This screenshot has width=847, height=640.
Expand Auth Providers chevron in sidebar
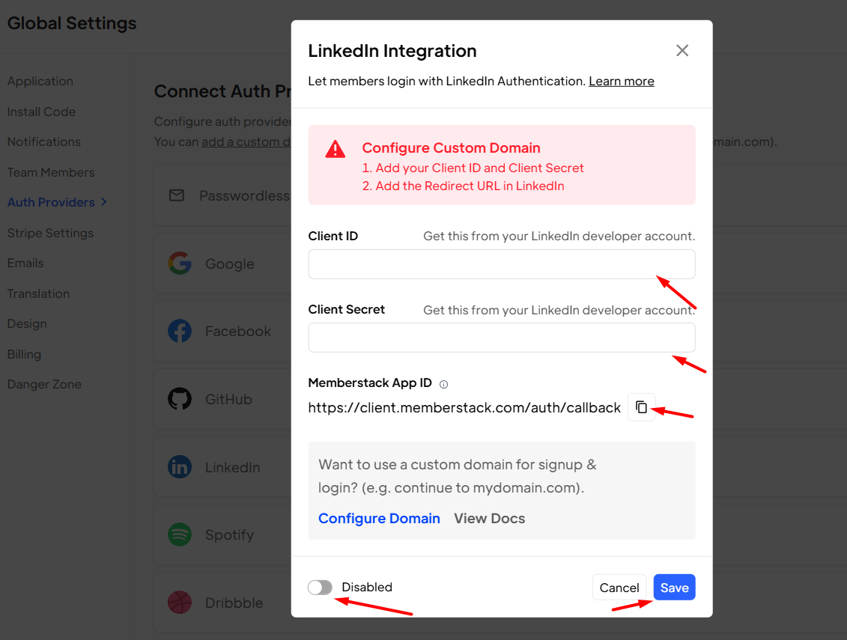point(103,202)
